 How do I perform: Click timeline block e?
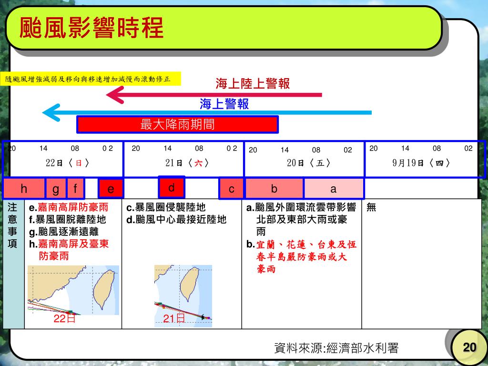(111, 189)
